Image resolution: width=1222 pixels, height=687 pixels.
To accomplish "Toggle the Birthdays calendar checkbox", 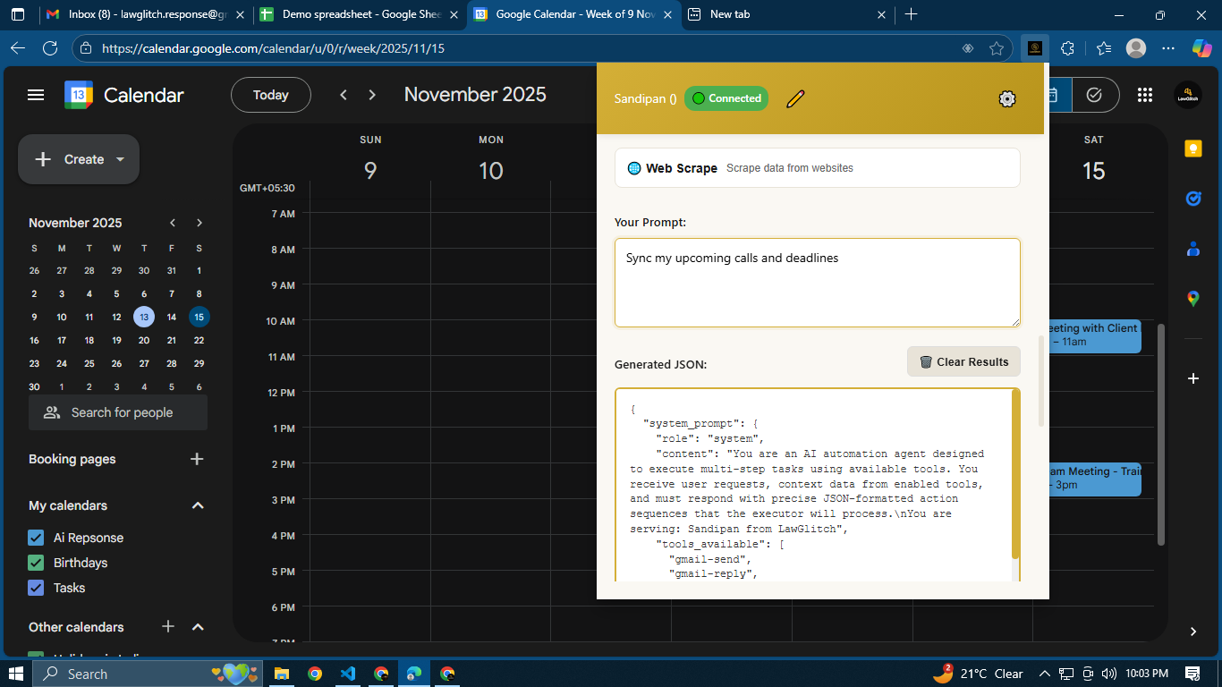I will 36,563.
